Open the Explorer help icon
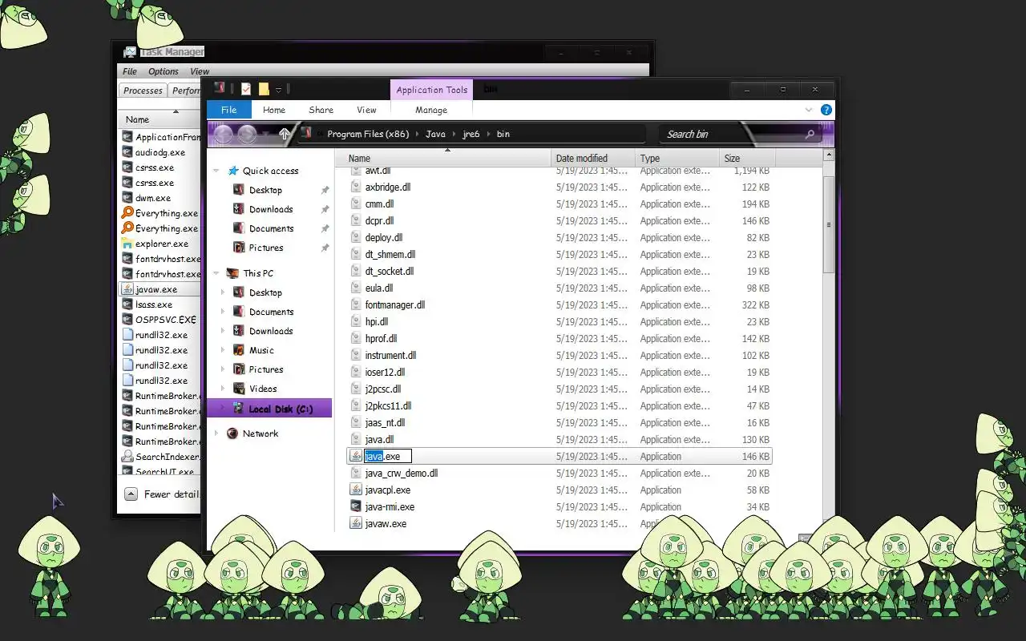 click(826, 110)
